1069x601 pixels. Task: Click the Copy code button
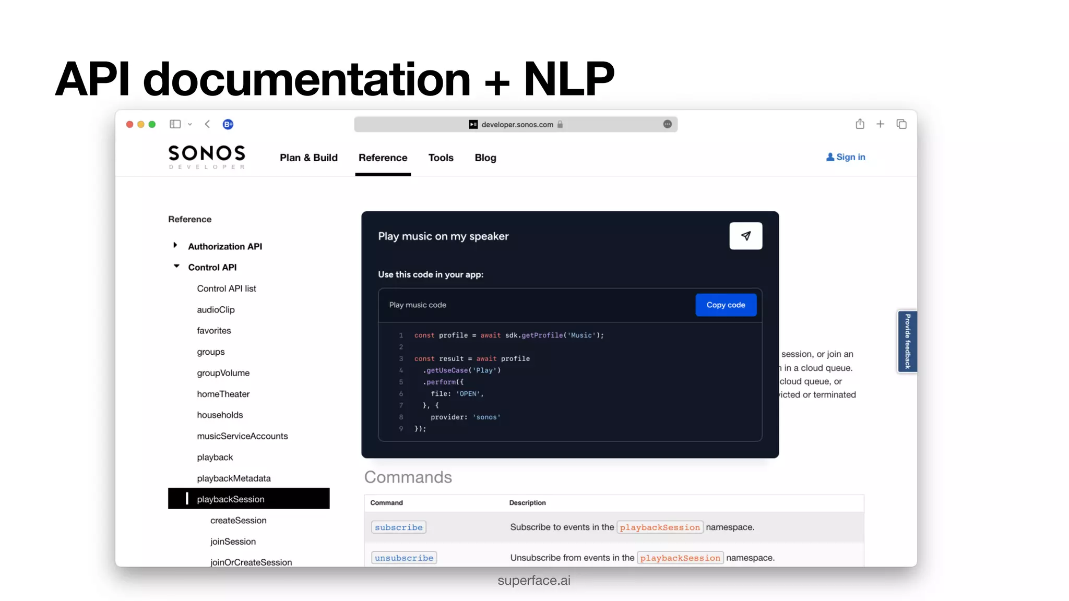coord(726,305)
